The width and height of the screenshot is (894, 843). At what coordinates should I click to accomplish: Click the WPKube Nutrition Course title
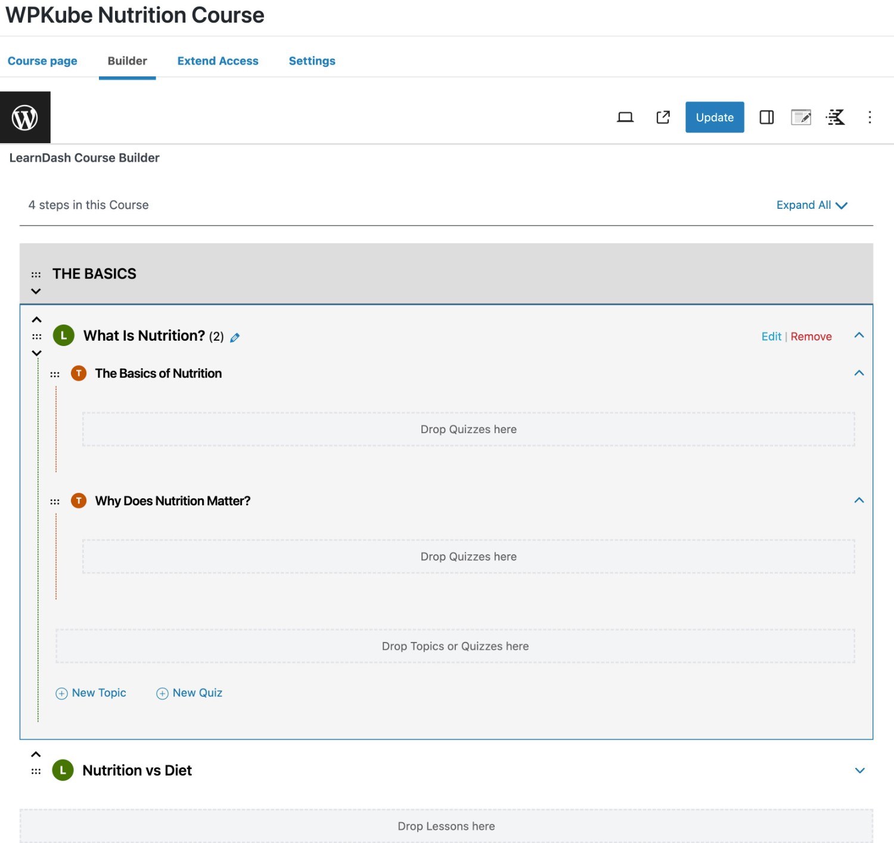pos(135,15)
